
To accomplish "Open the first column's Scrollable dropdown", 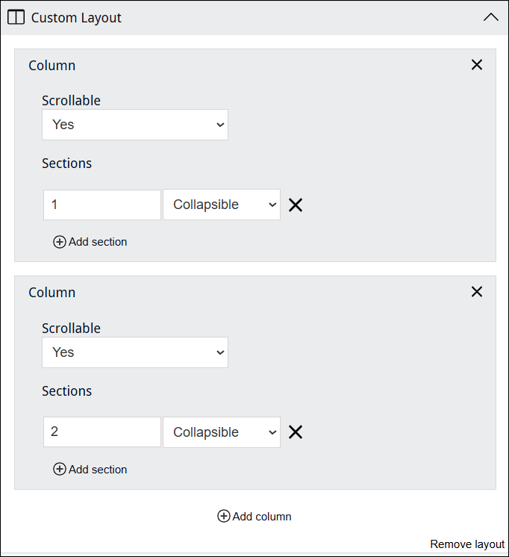I will pos(135,125).
